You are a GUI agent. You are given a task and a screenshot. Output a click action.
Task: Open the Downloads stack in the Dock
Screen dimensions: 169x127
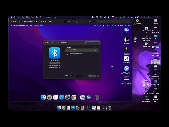coord(105,108)
